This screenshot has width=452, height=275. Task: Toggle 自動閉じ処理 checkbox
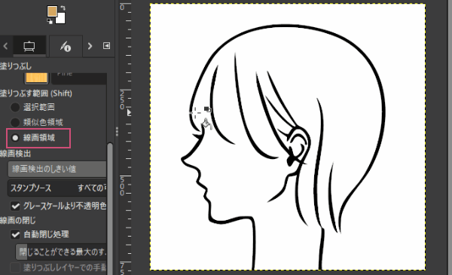(15, 234)
